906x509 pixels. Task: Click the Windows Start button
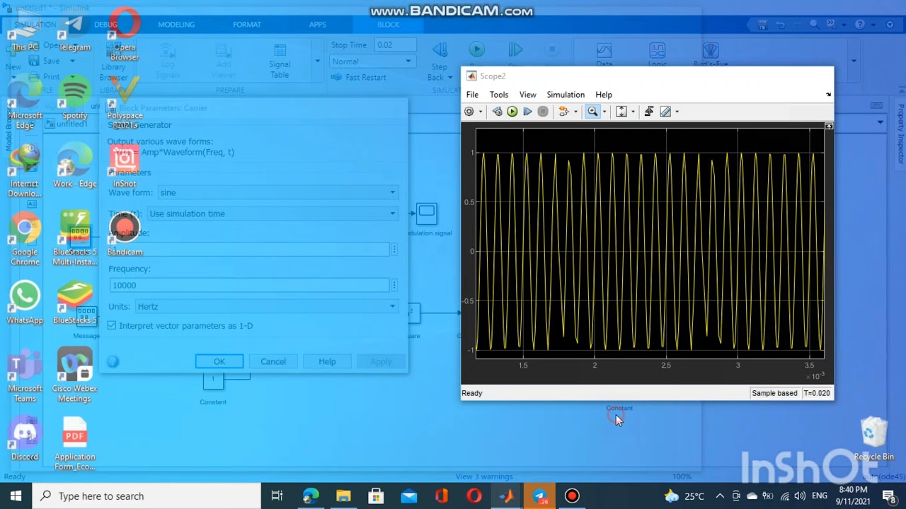(x=16, y=496)
